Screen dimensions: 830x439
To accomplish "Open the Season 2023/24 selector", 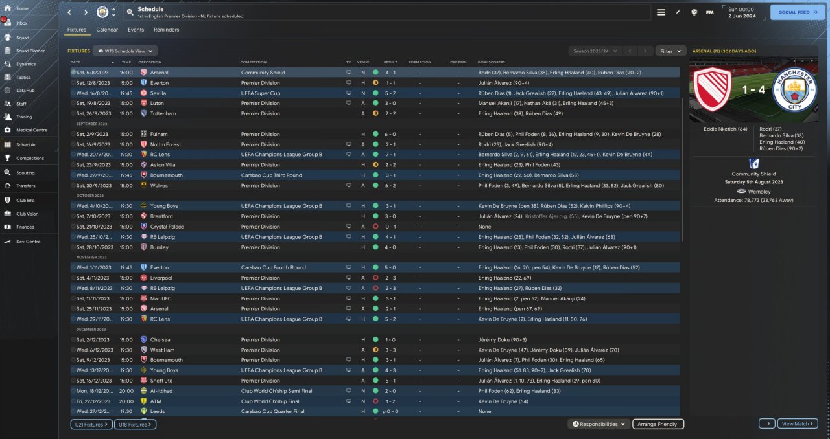I will [594, 51].
